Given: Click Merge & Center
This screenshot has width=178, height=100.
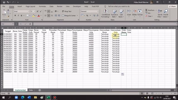Looking at the screenshot, I should [69, 16].
